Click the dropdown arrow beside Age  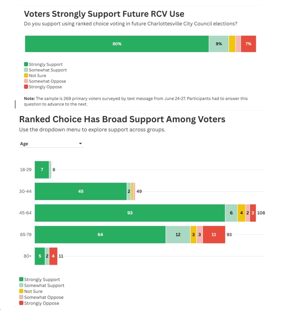coord(80,144)
